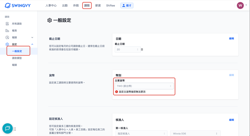The height and width of the screenshot is (136, 250).
Task: Click the 設定 gear icon in sidebar
Action: (x=7, y=44)
